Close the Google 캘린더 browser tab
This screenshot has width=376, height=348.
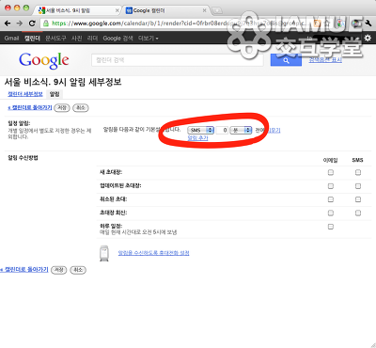204,10
